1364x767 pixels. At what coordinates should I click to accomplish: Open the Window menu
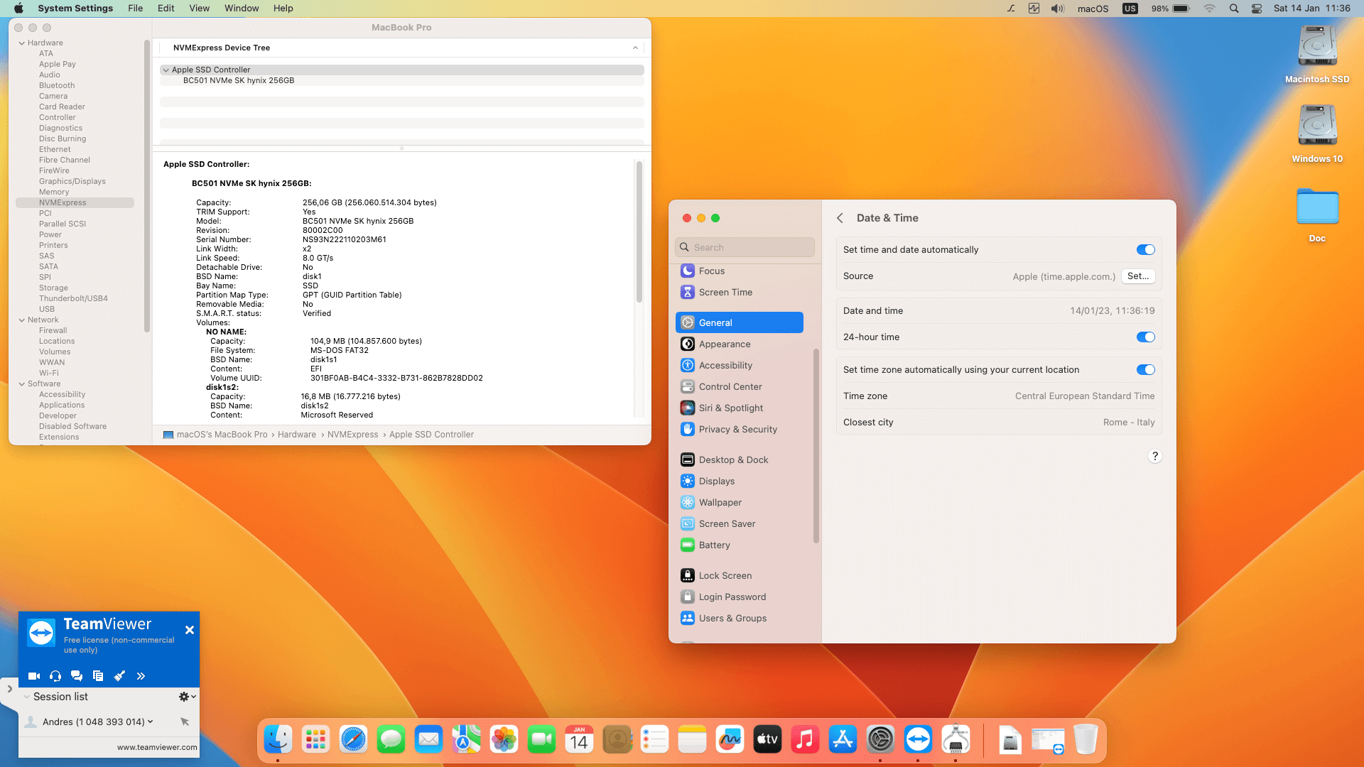click(242, 9)
